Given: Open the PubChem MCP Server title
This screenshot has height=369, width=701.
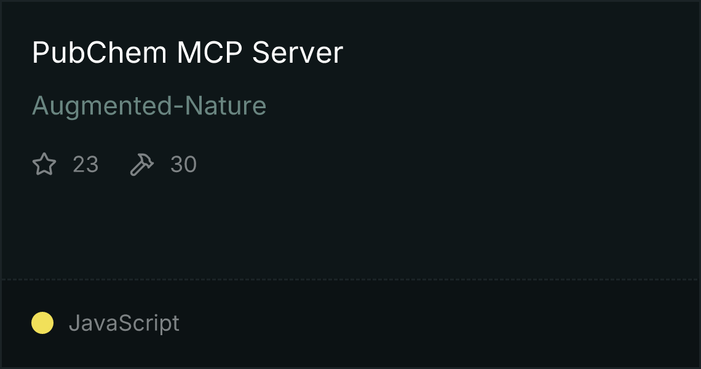Looking at the screenshot, I should (188, 52).
